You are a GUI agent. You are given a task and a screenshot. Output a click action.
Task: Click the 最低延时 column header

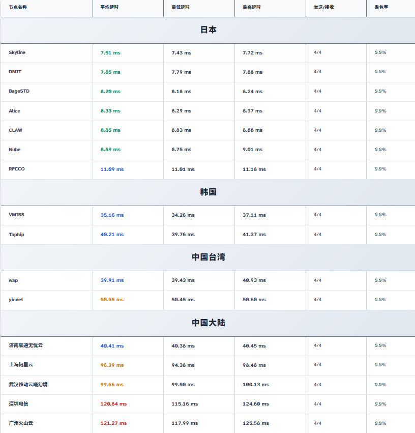click(182, 8)
